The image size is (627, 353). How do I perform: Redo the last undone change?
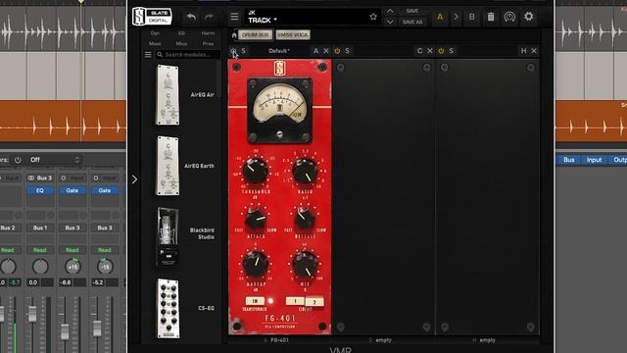(x=209, y=17)
